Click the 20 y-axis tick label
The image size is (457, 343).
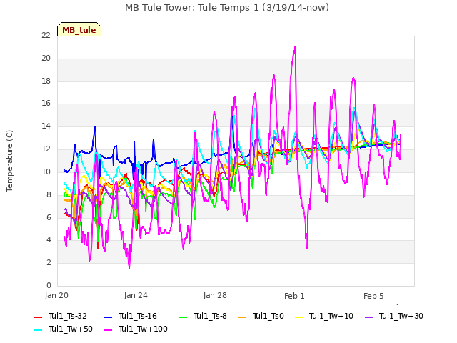(x=46, y=58)
